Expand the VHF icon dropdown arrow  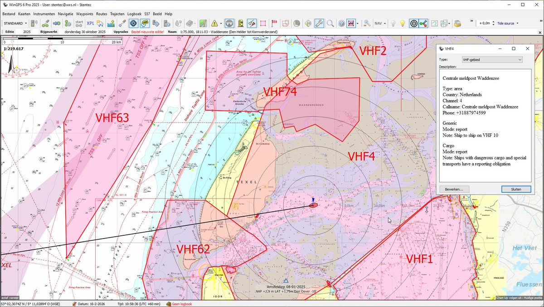point(358,23)
